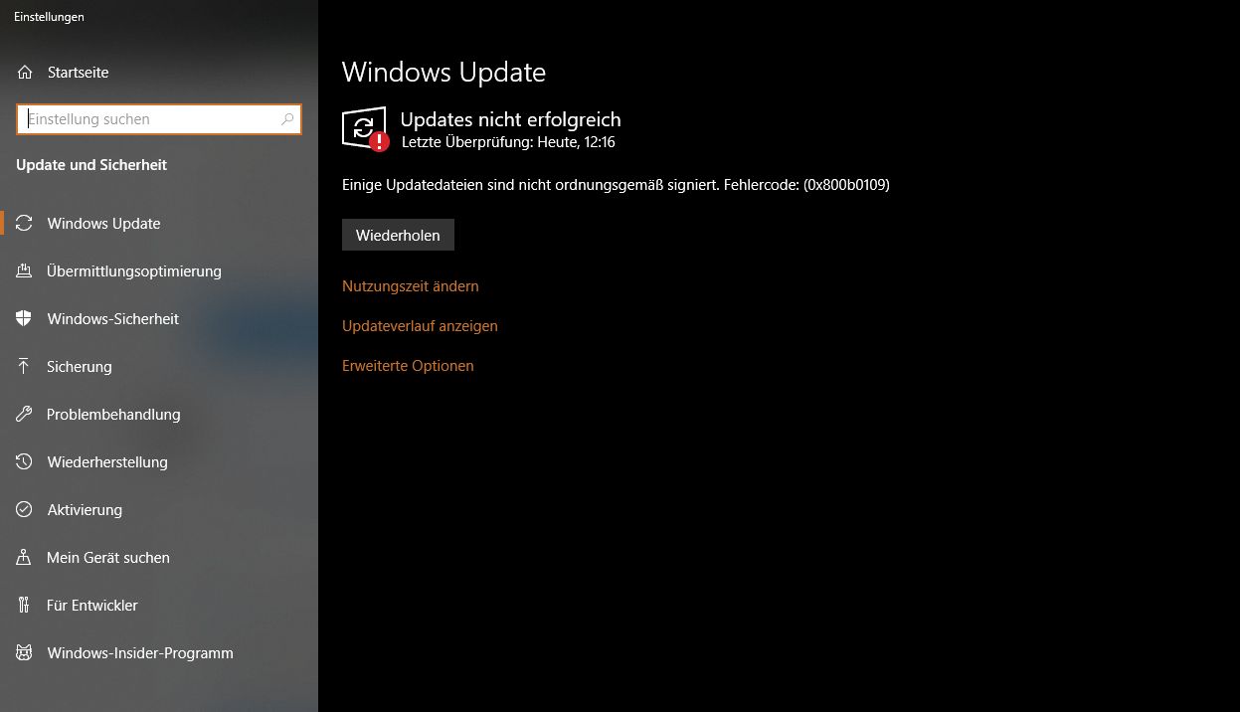Image resolution: width=1240 pixels, height=712 pixels.
Task: Go to Für Entwickler settings
Action: coord(159,606)
